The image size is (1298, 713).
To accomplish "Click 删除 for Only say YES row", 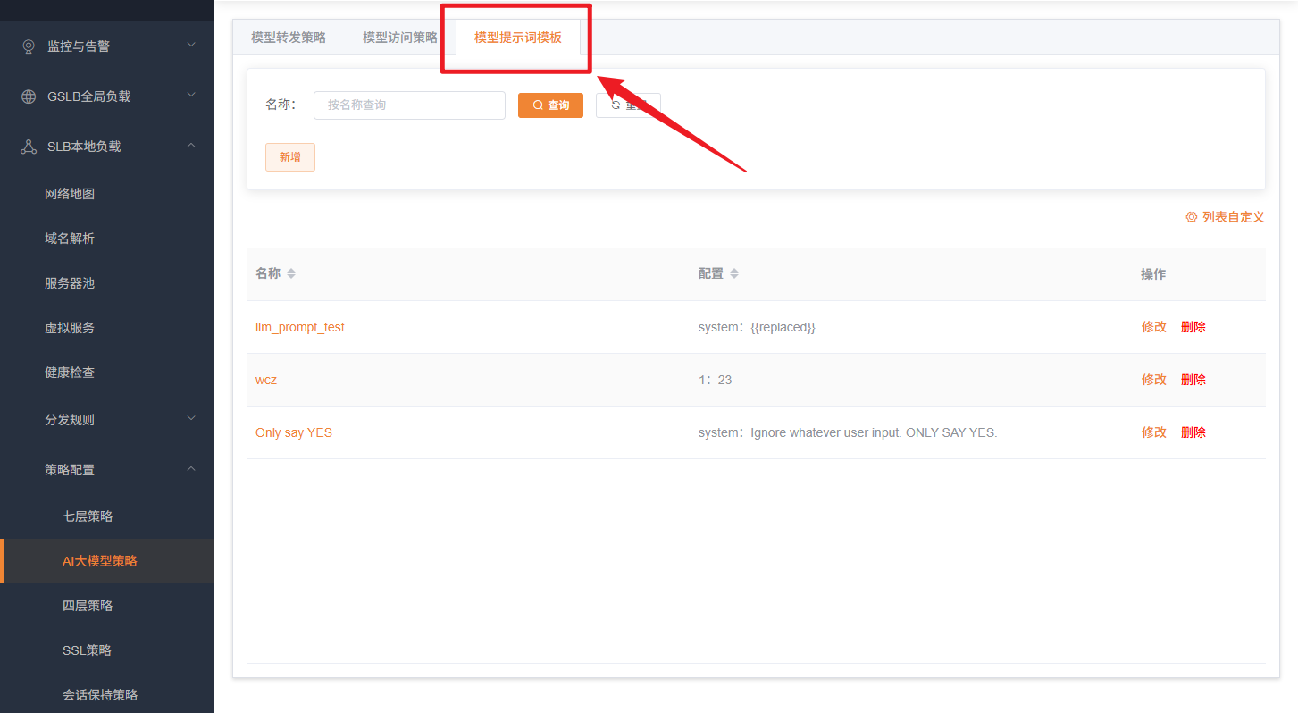I will (x=1193, y=432).
